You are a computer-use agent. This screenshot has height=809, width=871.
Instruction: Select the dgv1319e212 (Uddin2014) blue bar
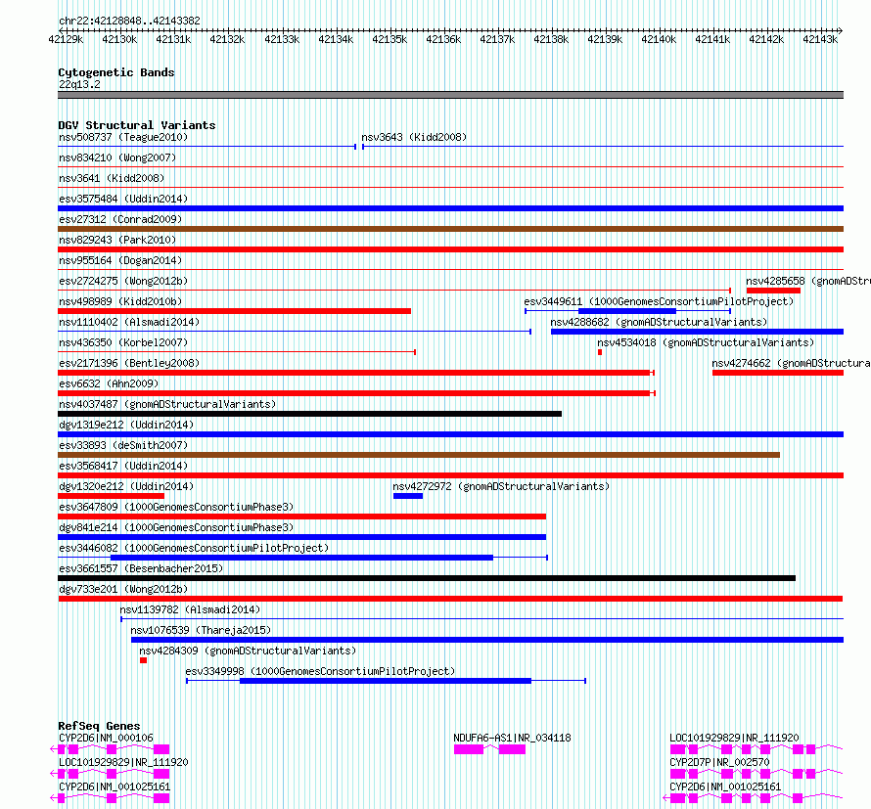[x=450, y=434]
